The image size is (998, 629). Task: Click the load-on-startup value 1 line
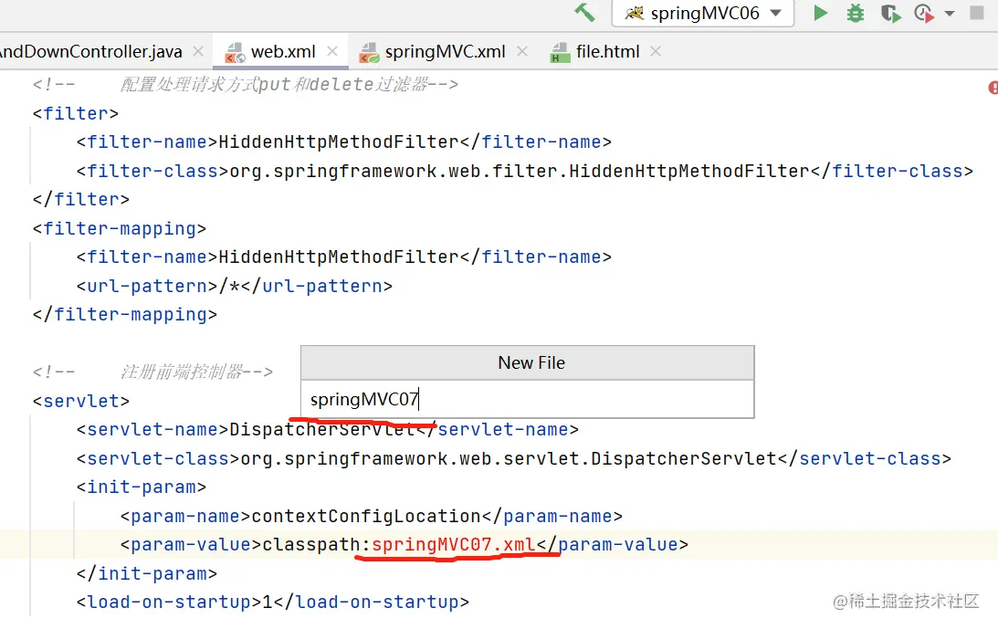(x=272, y=603)
